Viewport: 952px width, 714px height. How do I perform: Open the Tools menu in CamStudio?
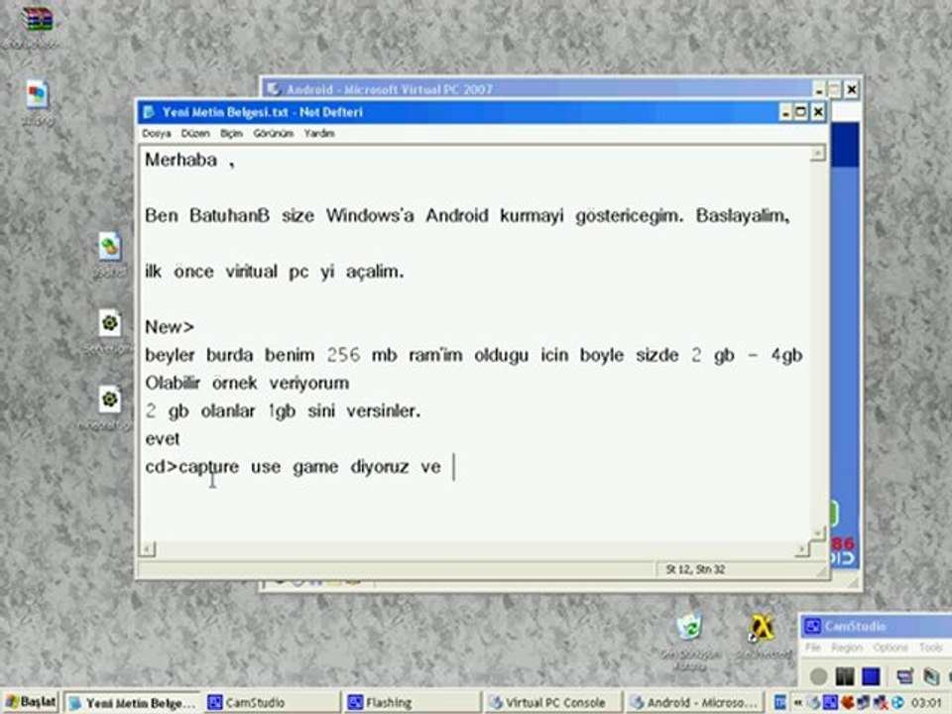(931, 648)
